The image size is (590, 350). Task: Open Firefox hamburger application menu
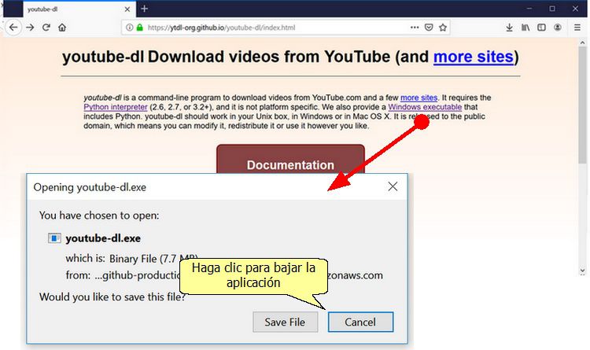[577, 28]
